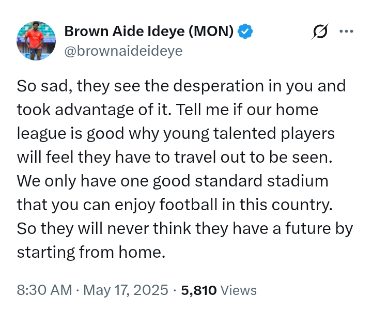372x312 pixels.
Task: Click the final line "starting from home."
Action: tap(91, 252)
